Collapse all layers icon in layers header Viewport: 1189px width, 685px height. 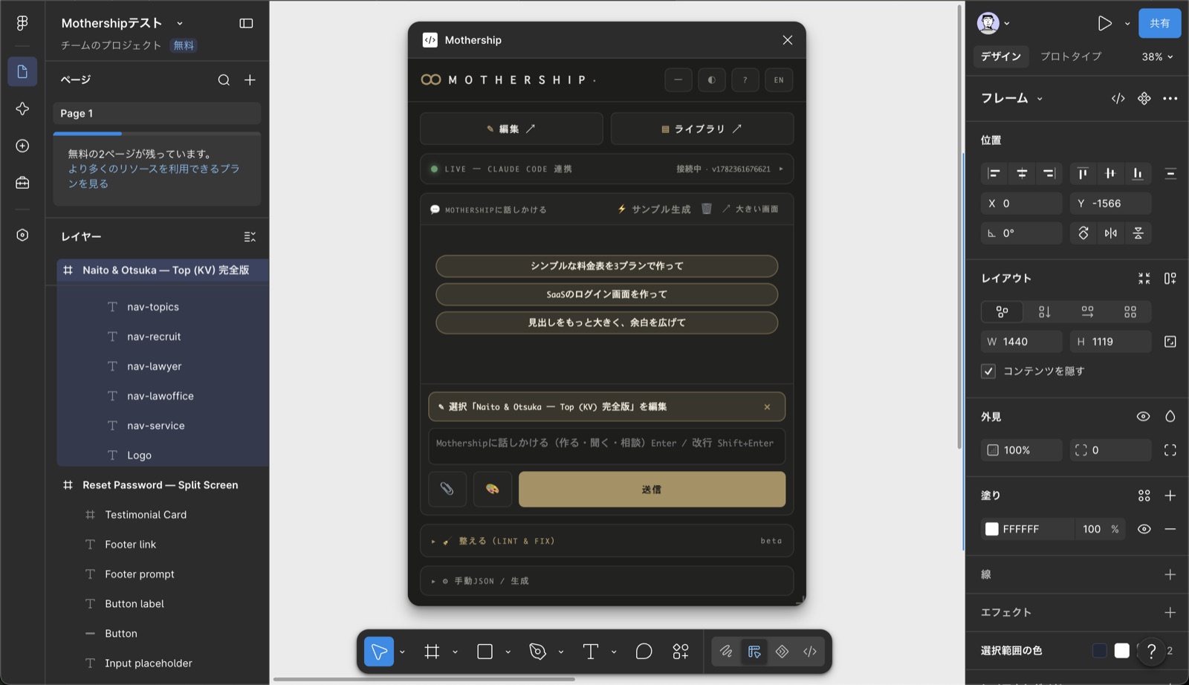250,236
